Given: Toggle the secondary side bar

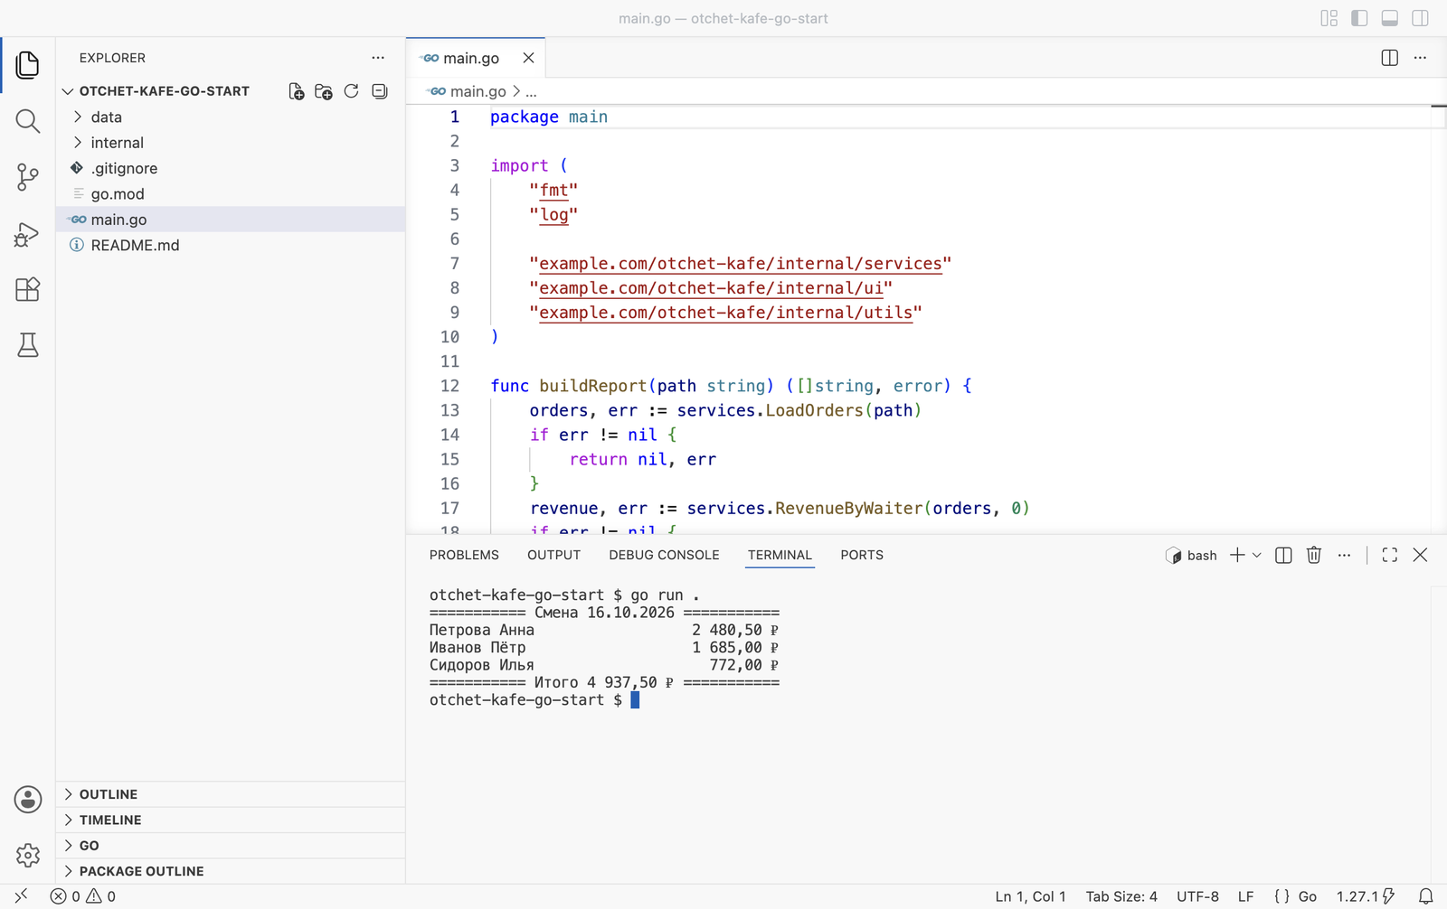Looking at the screenshot, I should click(x=1421, y=18).
